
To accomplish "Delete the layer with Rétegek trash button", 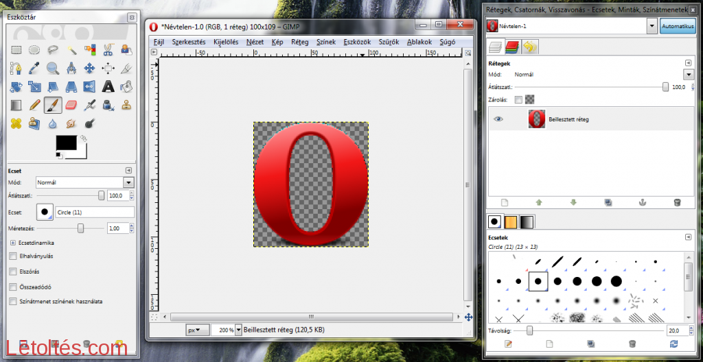I will click(x=677, y=202).
